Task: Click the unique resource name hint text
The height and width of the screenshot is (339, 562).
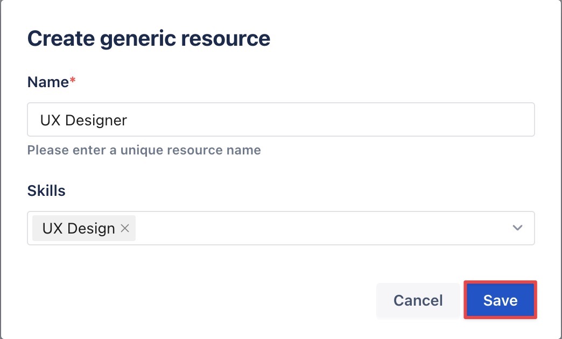Action: point(144,150)
